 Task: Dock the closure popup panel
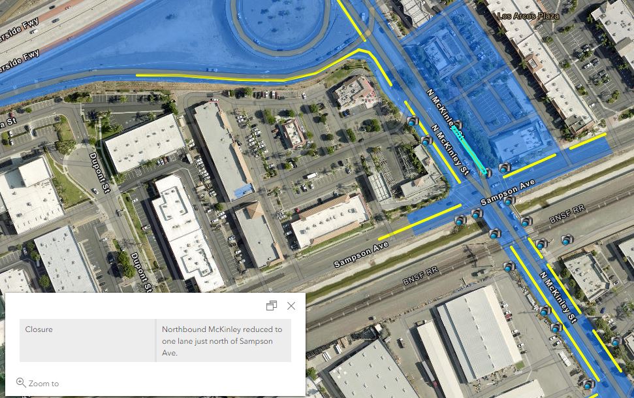click(x=272, y=306)
